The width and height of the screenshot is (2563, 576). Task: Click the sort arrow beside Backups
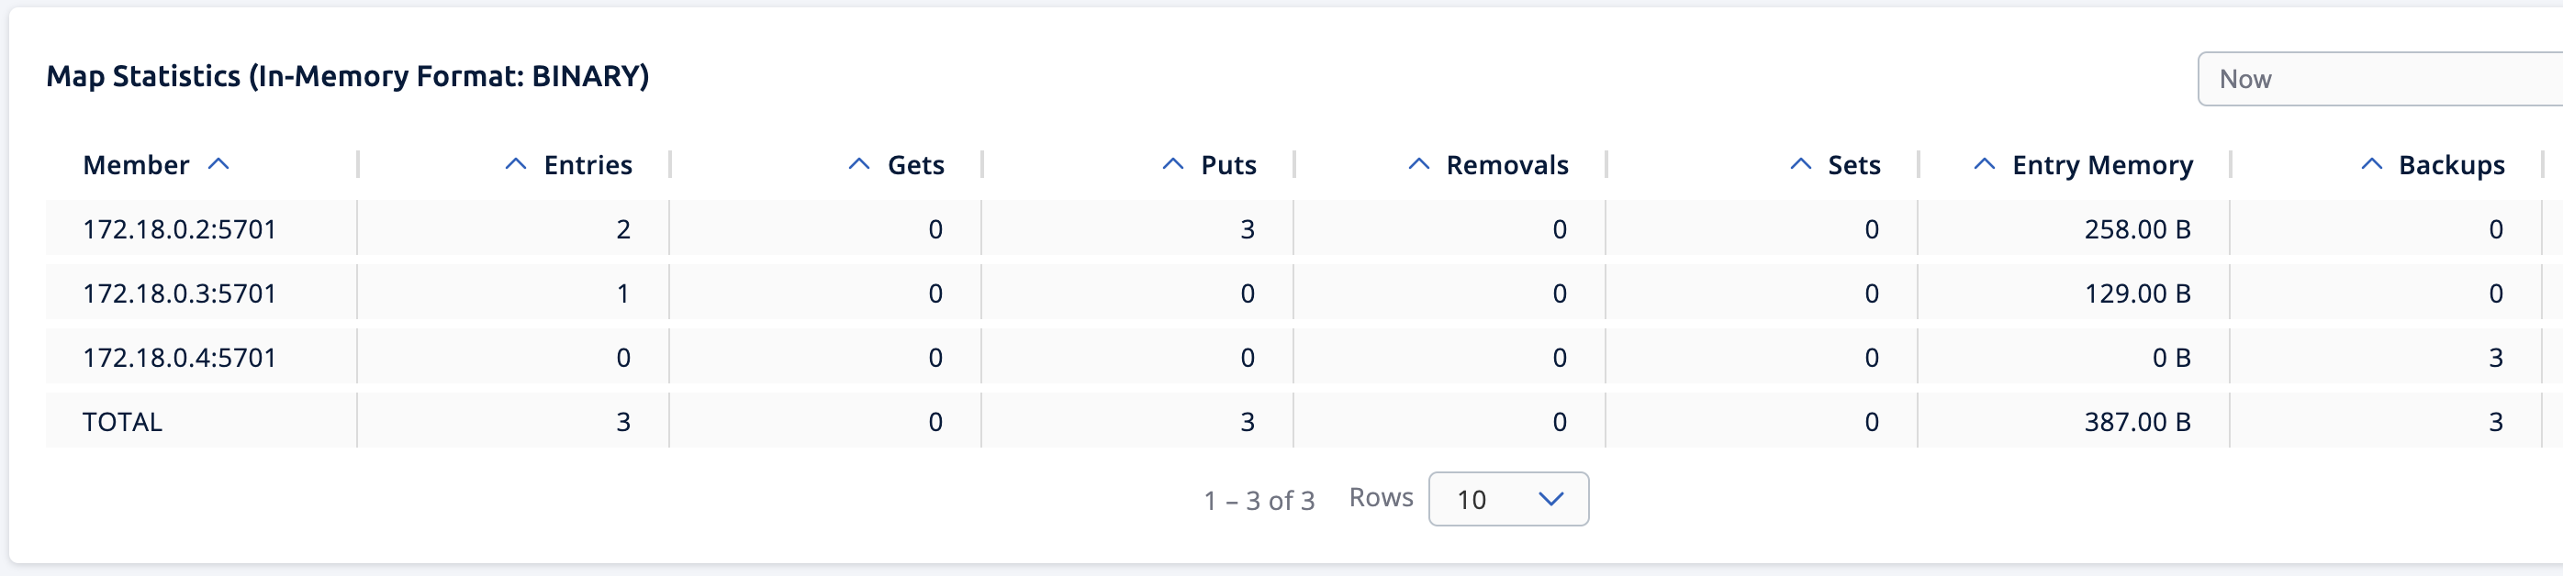2371,164
